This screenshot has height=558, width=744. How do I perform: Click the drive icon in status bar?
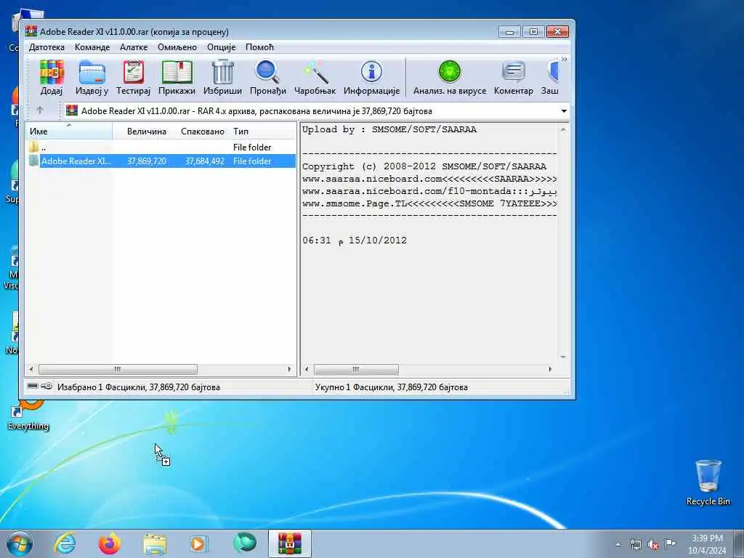coord(32,387)
